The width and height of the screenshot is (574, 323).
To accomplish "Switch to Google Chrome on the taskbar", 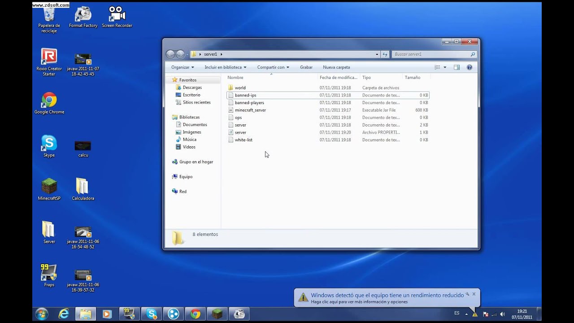I will [195, 314].
